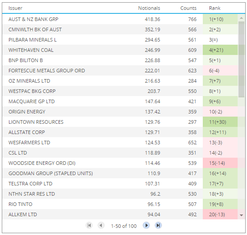Sort by the Counts column header
The width and height of the screenshot is (247, 235).
[188, 8]
